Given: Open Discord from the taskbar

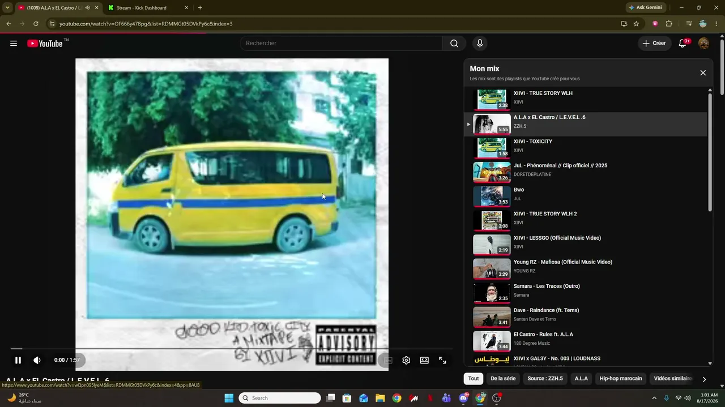Looking at the screenshot, I should pyautogui.click(x=463, y=398).
